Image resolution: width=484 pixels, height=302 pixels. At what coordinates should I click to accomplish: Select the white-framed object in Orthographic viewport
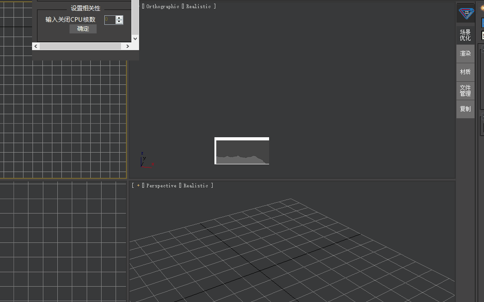(242, 151)
